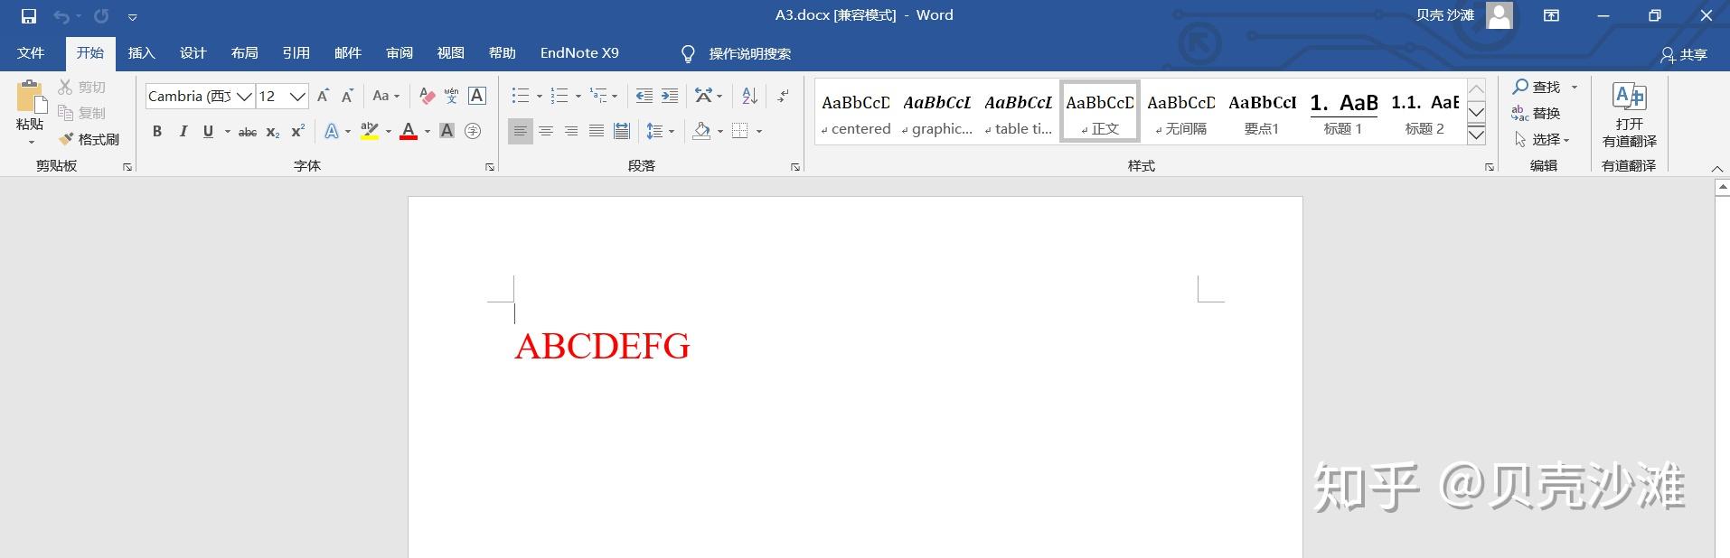This screenshot has height=558, width=1730.
Task: Apply the yellow text highlight color
Action: (x=370, y=131)
